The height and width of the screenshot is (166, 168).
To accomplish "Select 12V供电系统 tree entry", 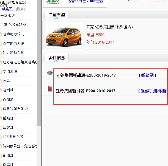I will point(13,137).
